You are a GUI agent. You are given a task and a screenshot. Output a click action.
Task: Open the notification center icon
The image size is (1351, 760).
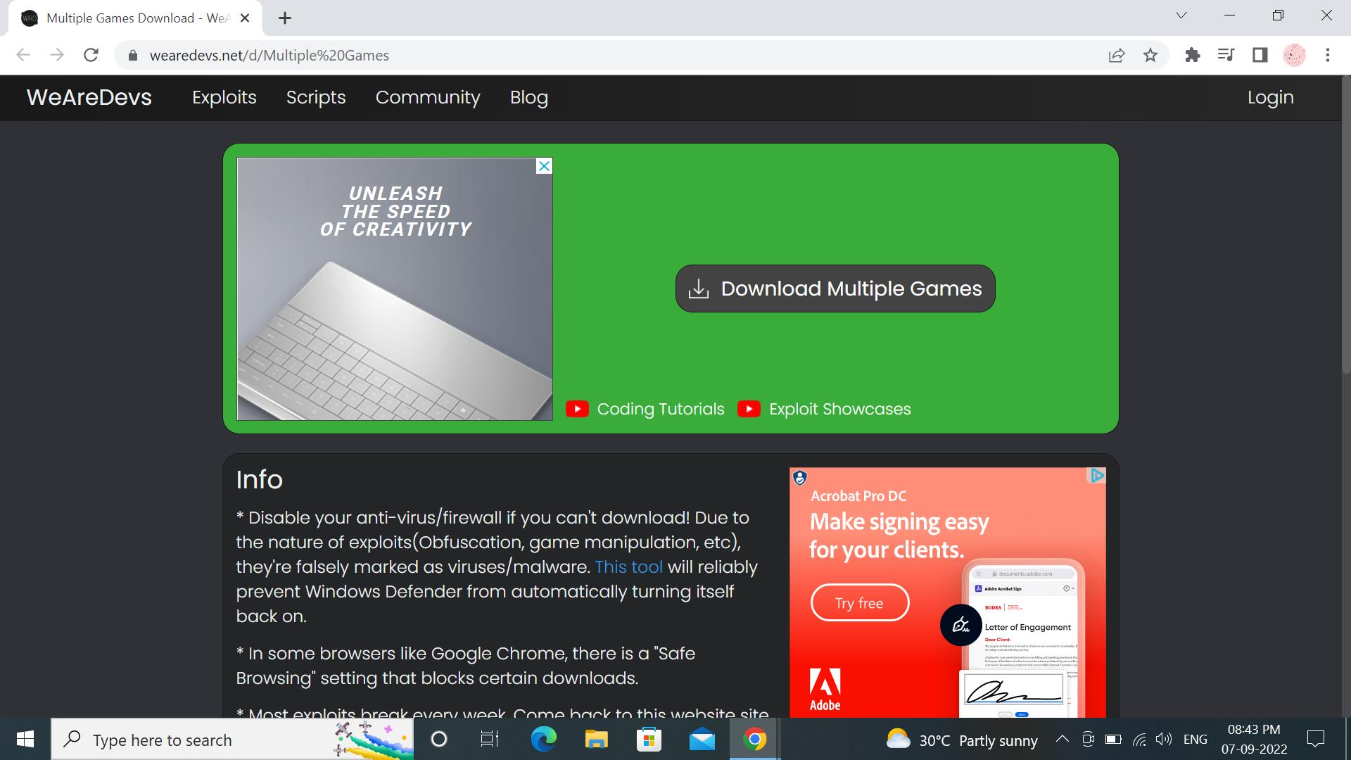point(1315,740)
